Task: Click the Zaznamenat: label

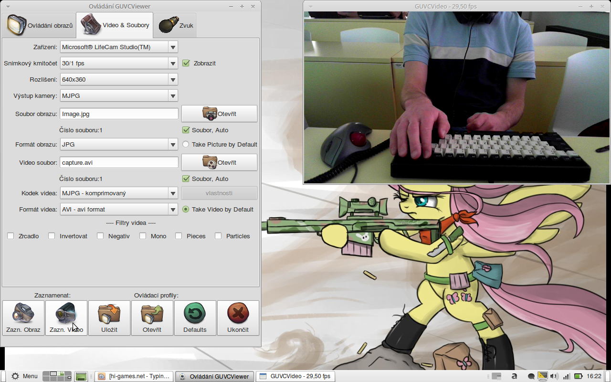Action: coord(53,296)
